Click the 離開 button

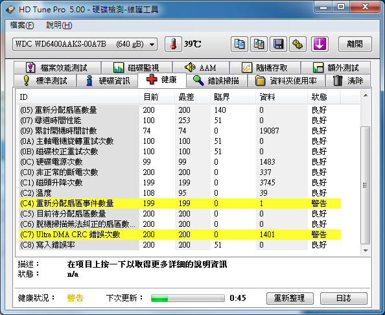tap(355, 44)
